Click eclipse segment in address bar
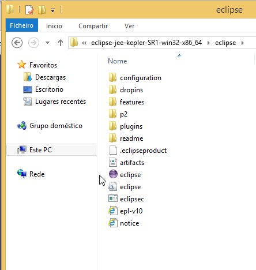Screen dimensions: 256x270 [225, 43]
